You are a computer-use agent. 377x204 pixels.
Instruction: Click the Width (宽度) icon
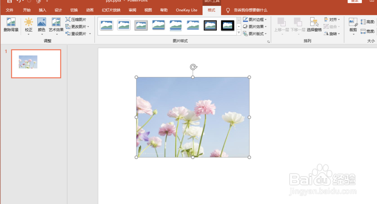coord(363,32)
